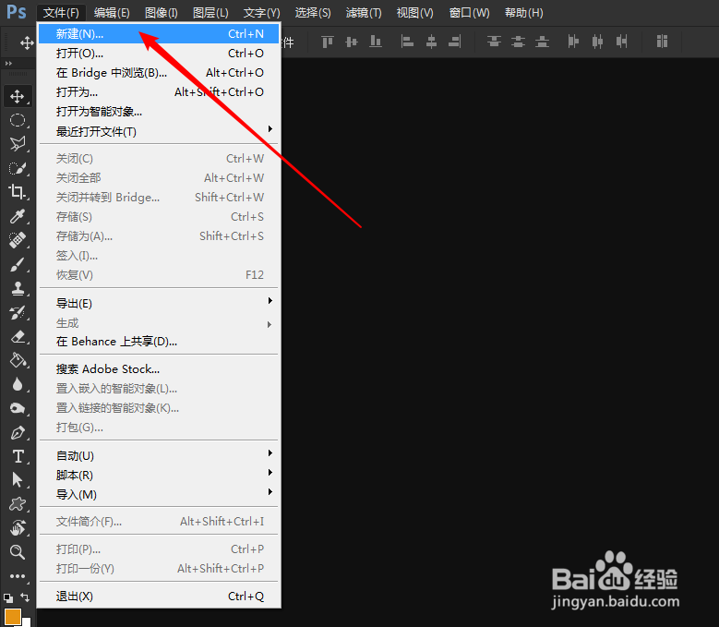
Task: Choose 打开为智能对象... entry
Action: pos(158,112)
